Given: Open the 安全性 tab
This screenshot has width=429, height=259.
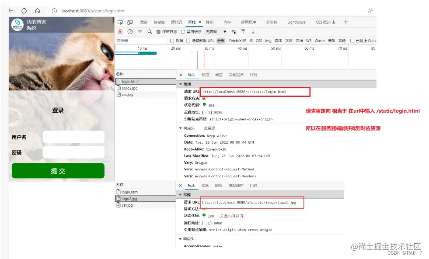Looking at the screenshot, I should pyautogui.click(x=272, y=22).
